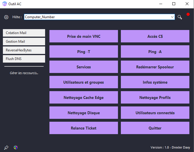Show Utilisateurs connectés
The height and width of the screenshot is (152, 194).
[155, 113]
